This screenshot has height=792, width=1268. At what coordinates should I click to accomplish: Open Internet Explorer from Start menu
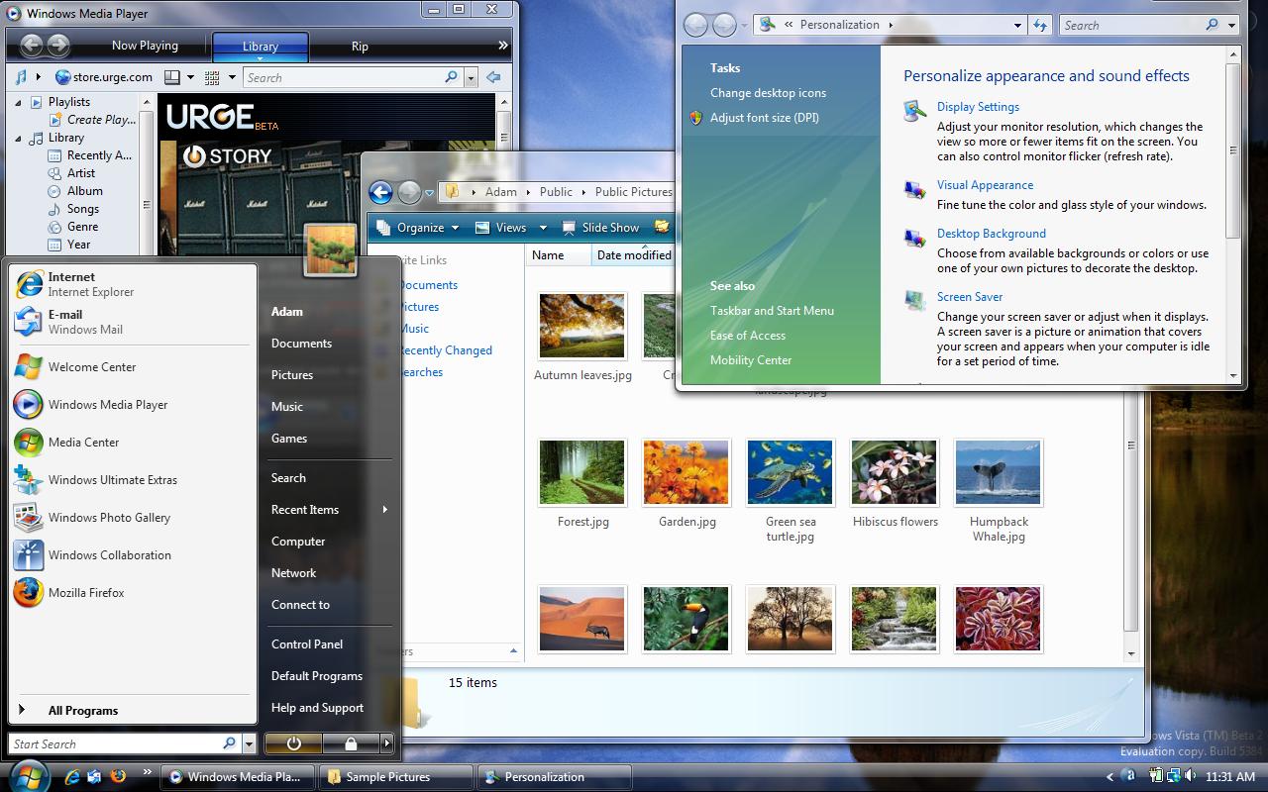133,284
